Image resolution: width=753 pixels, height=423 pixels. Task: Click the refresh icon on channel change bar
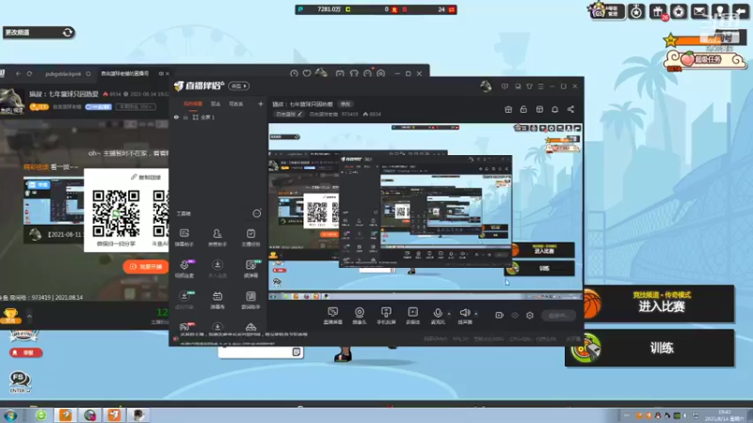68,32
